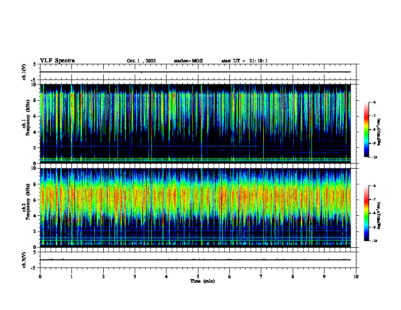Click time-axis tick label '4'
This screenshot has width=401, height=310.
[x=167, y=277]
